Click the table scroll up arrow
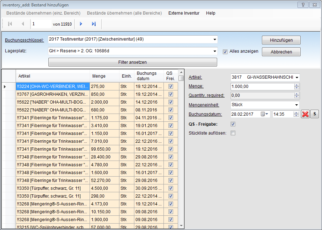Viewport: 322px width, 230px height. tap(181, 72)
